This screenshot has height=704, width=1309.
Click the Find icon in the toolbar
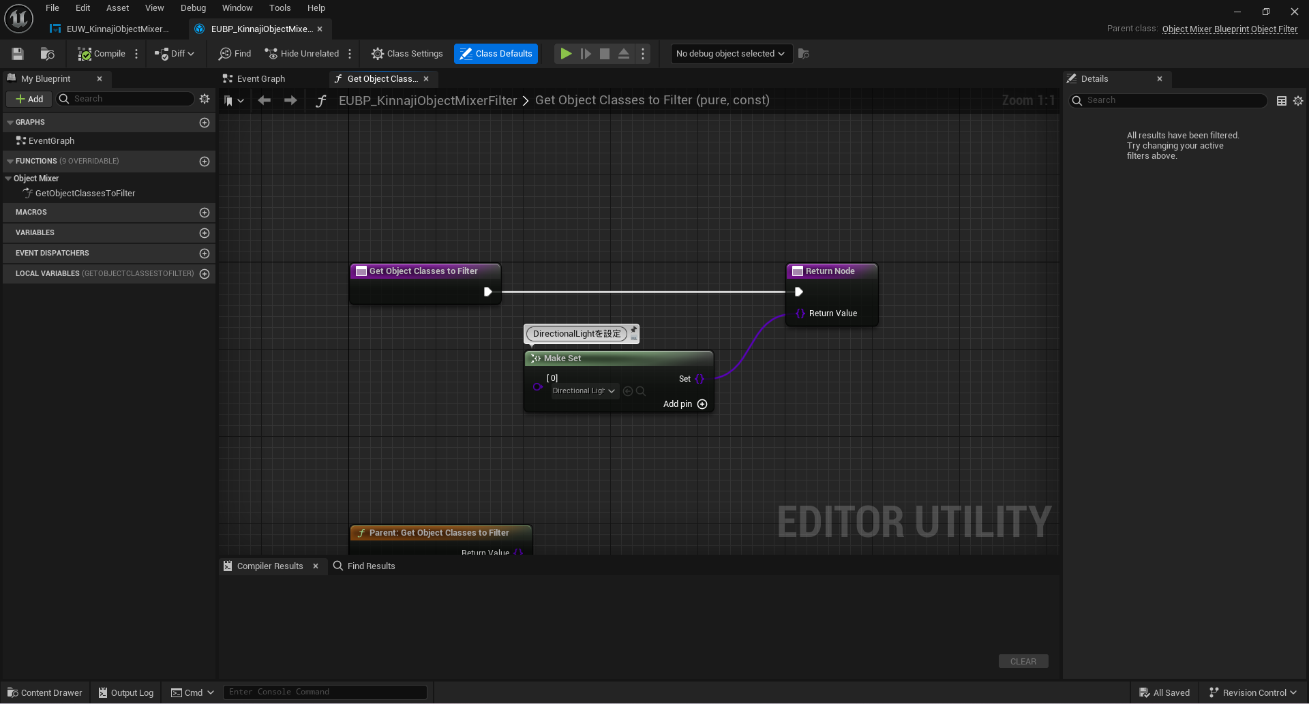235,53
